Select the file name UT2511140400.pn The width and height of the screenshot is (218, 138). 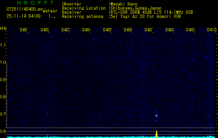click(25, 9)
